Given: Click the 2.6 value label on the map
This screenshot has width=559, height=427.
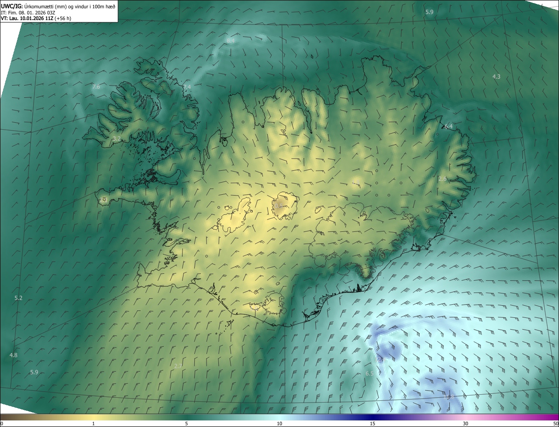Looking at the screenshot, I should [x=442, y=179].
